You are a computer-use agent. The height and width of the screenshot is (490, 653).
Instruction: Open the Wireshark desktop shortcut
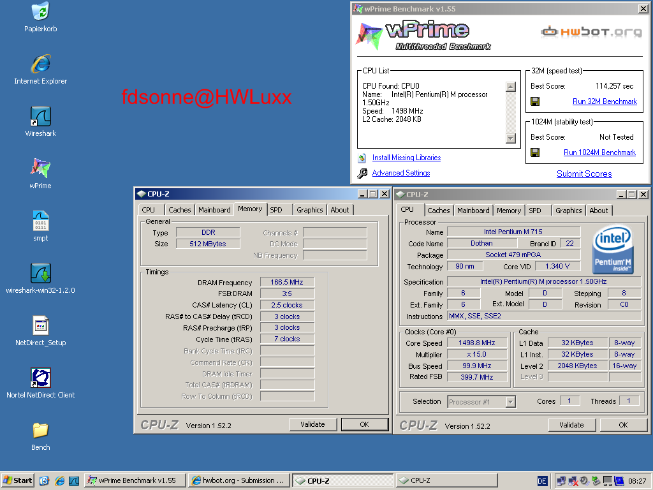coord(40,116)
